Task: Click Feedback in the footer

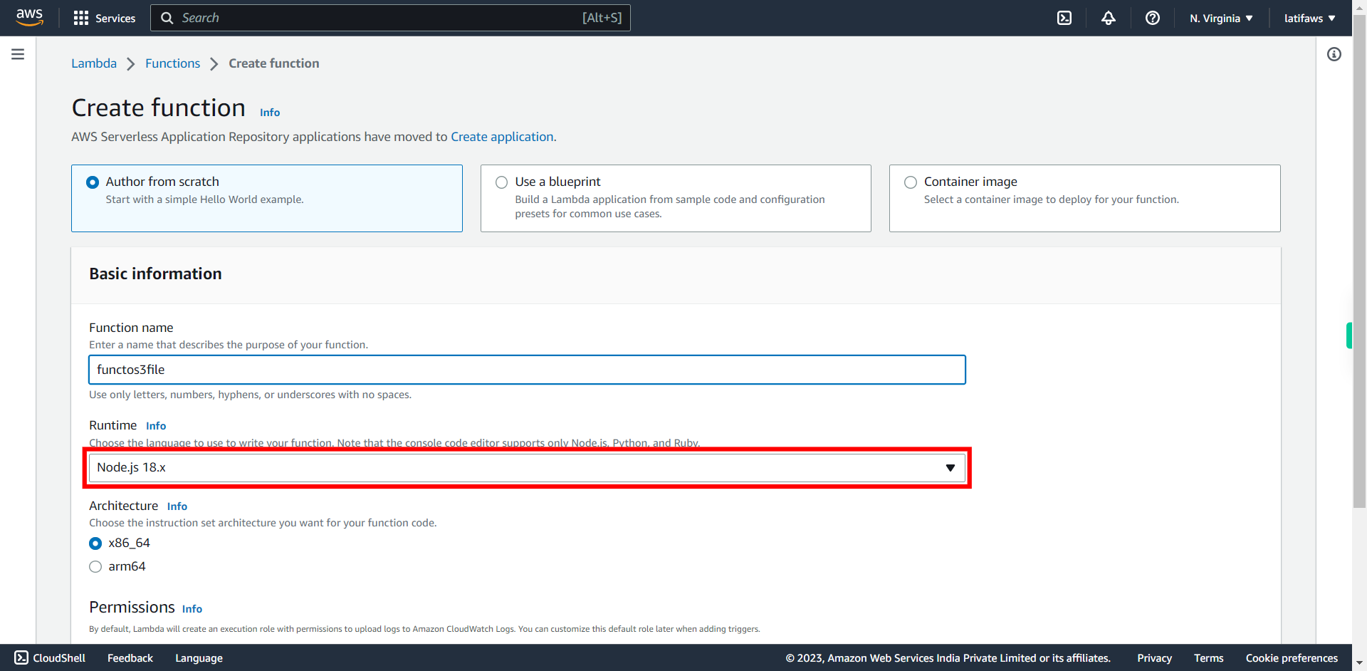Action: (x=130, y=658)
